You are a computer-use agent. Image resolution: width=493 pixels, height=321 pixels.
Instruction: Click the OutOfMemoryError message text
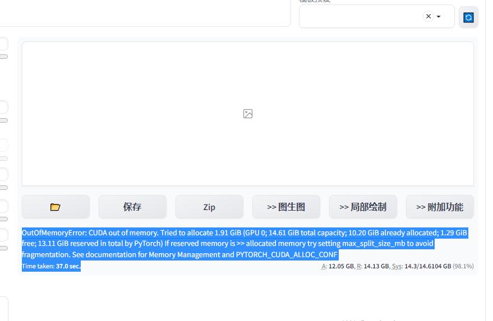pyautogui.click(x=245, y=244)
